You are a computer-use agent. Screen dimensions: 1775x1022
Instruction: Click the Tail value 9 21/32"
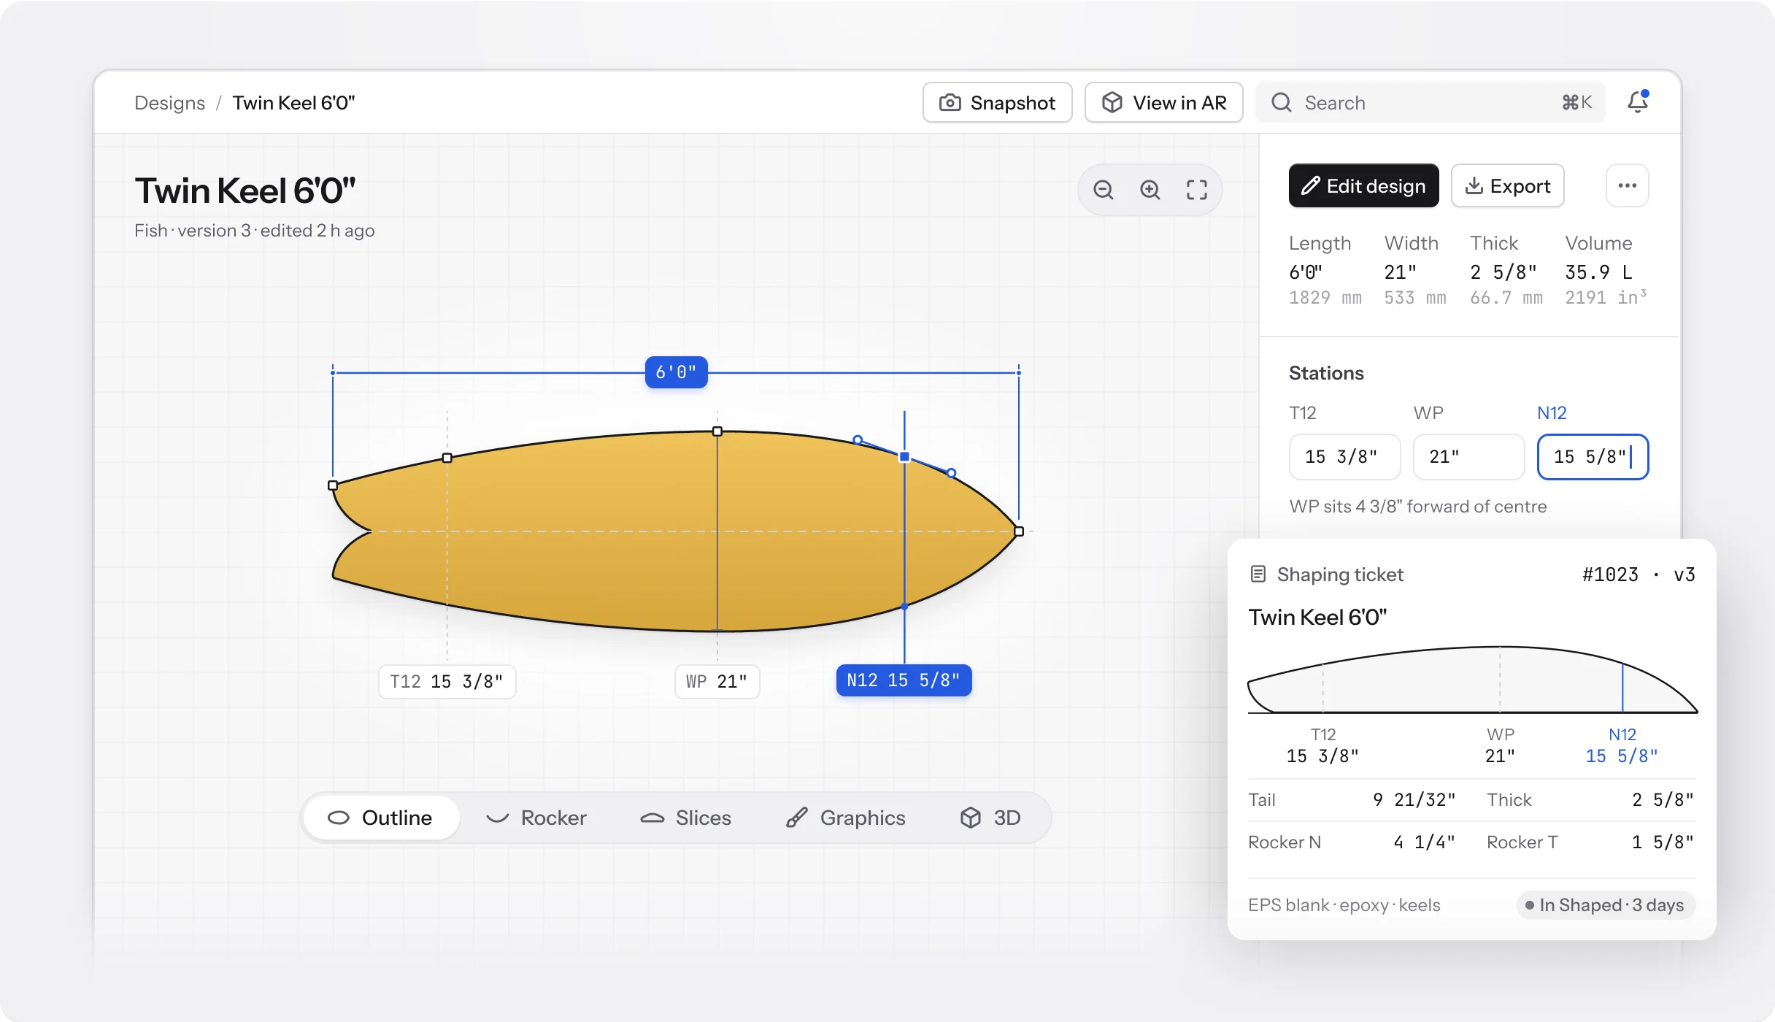click(1414, 800)
